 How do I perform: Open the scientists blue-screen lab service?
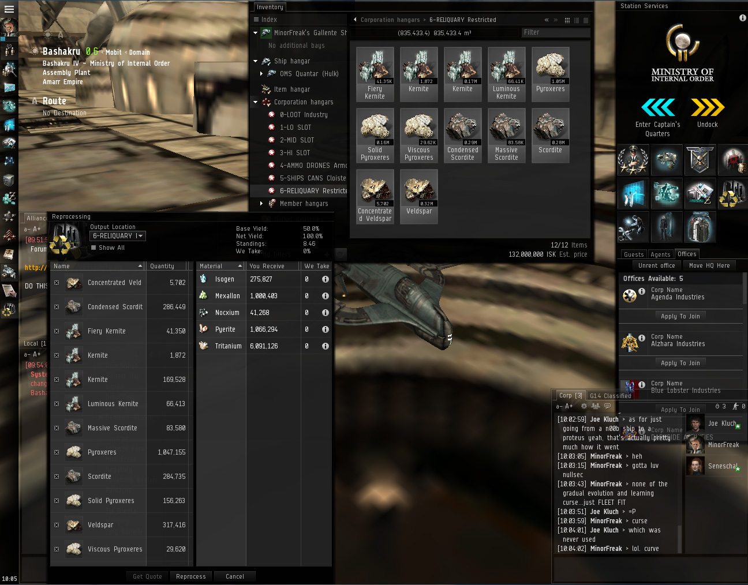click(x=633, y=194)
